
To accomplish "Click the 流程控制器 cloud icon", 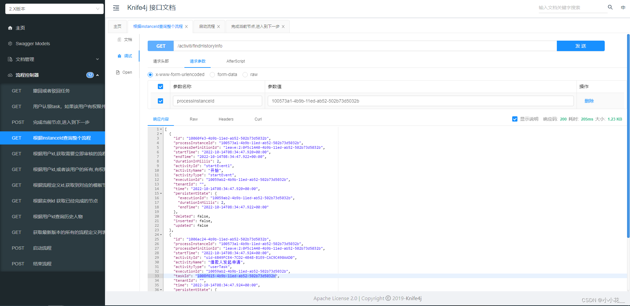I will 10,75.
